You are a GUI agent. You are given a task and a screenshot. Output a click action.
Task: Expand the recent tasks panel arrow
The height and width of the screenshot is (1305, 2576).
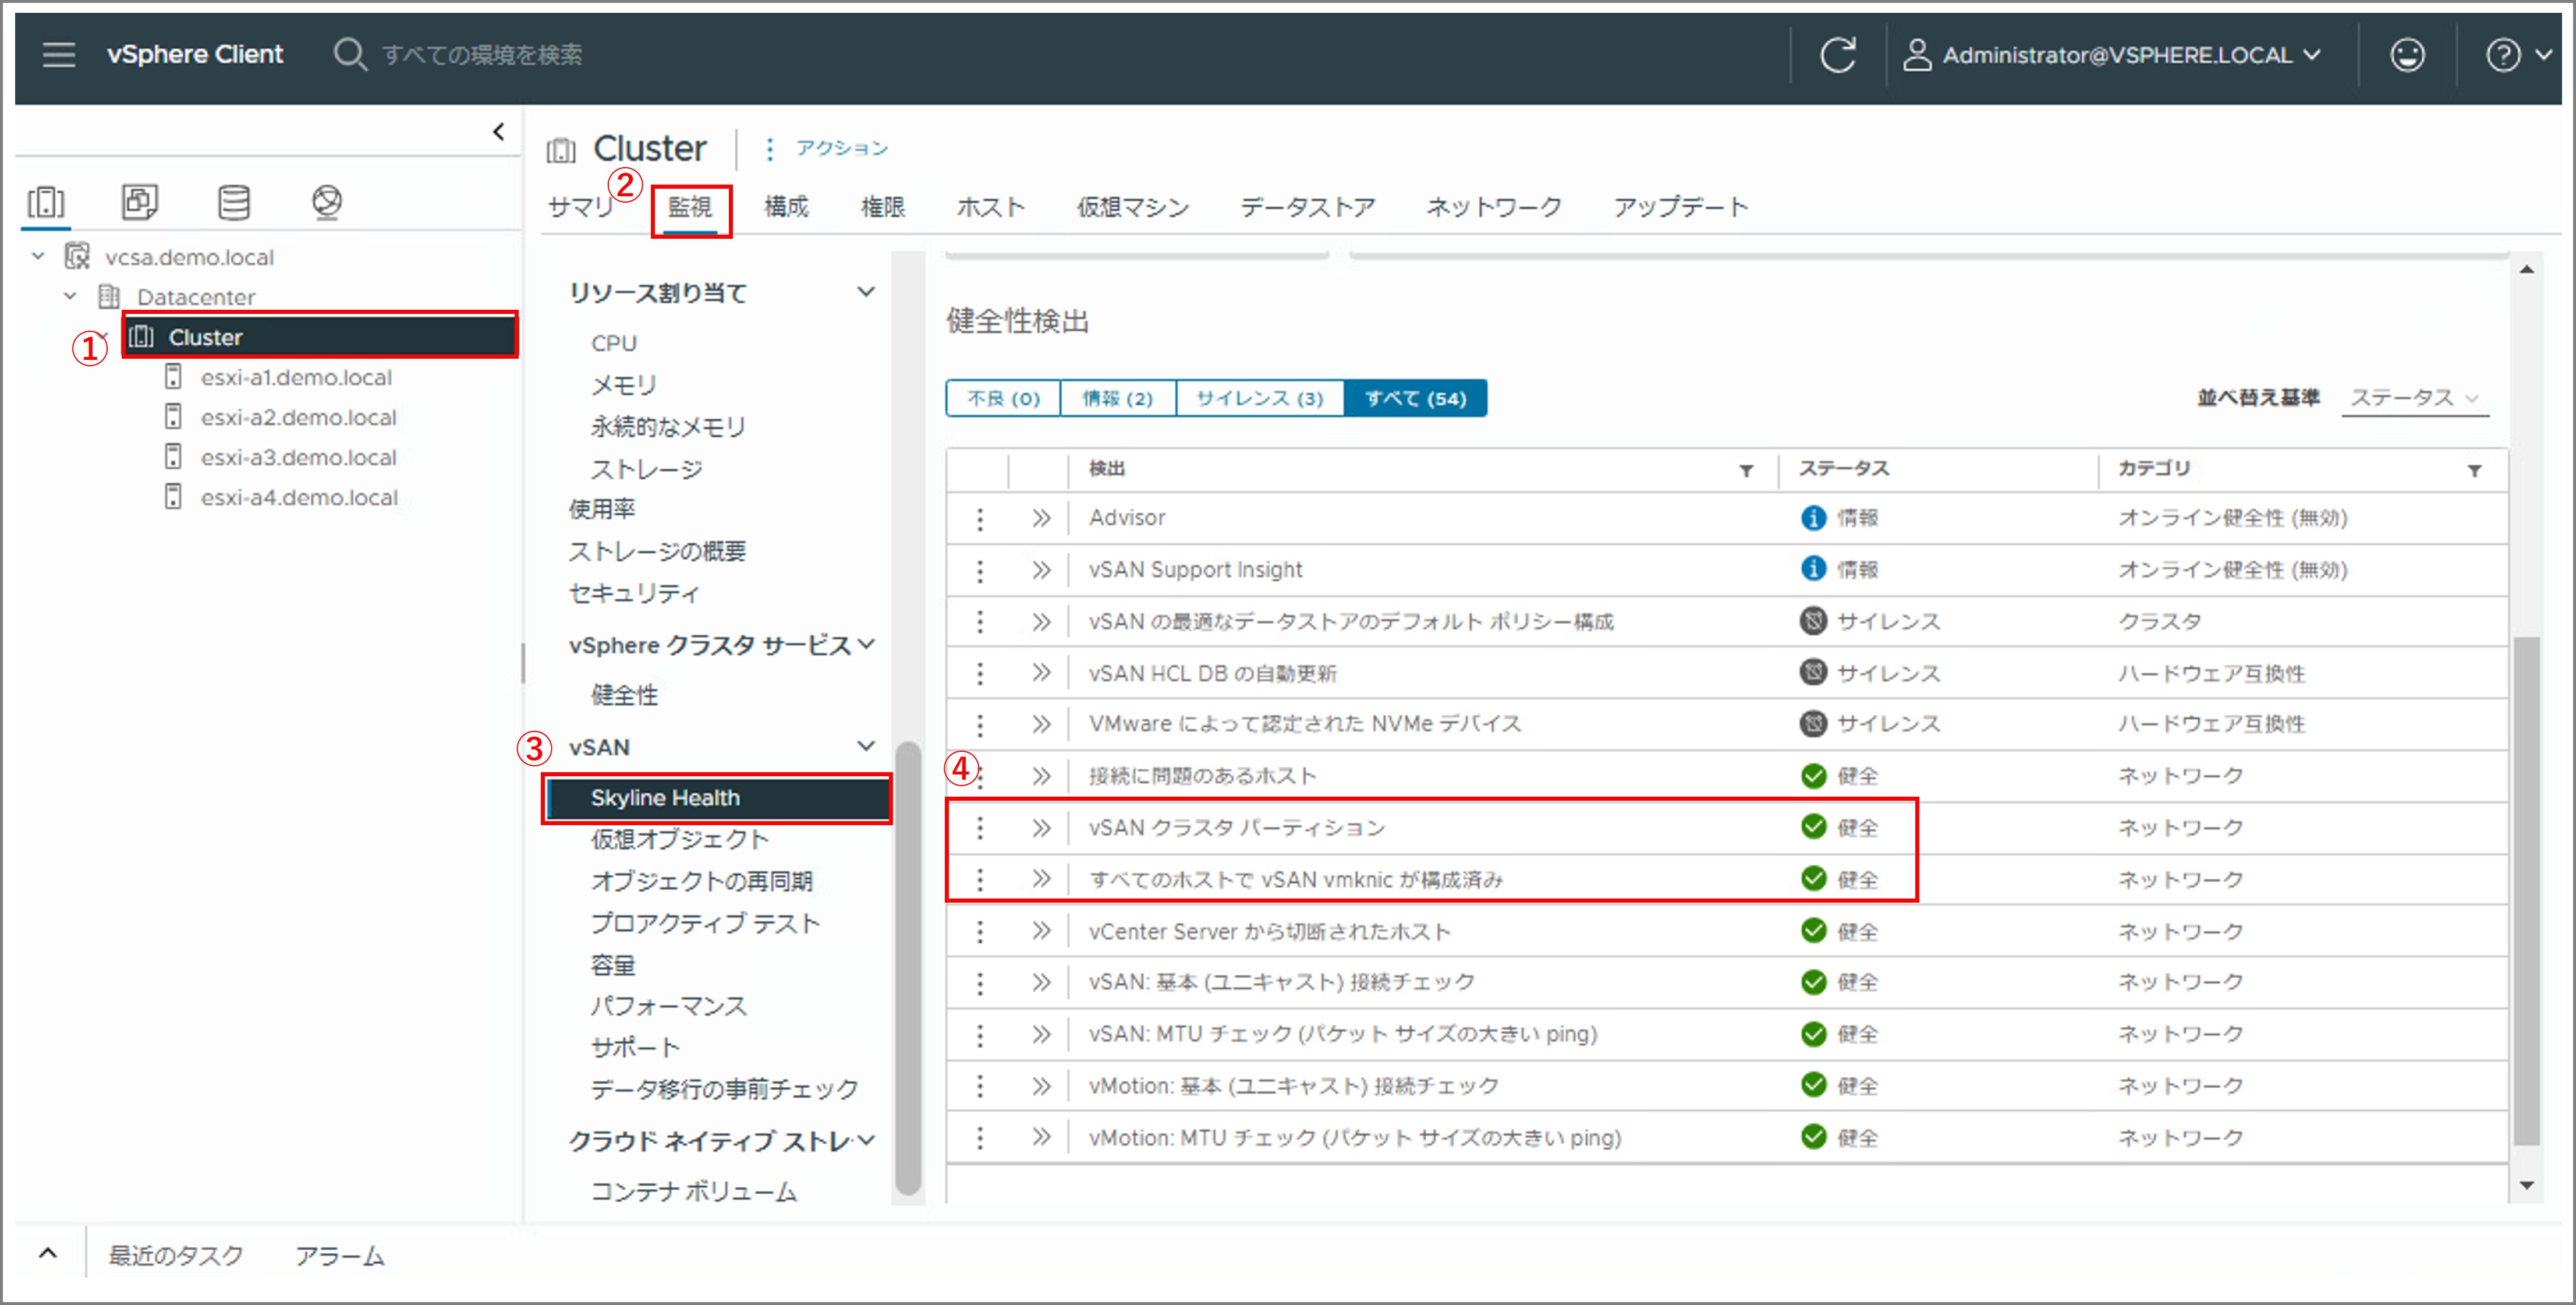[47, 1254]
